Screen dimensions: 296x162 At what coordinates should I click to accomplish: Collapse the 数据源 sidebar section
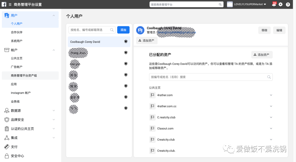click(54, 110)
